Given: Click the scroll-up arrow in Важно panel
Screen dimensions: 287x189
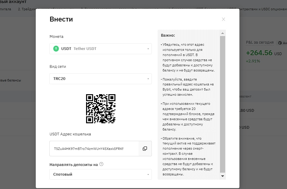Looking at the screenshot, I should point(222,33).
